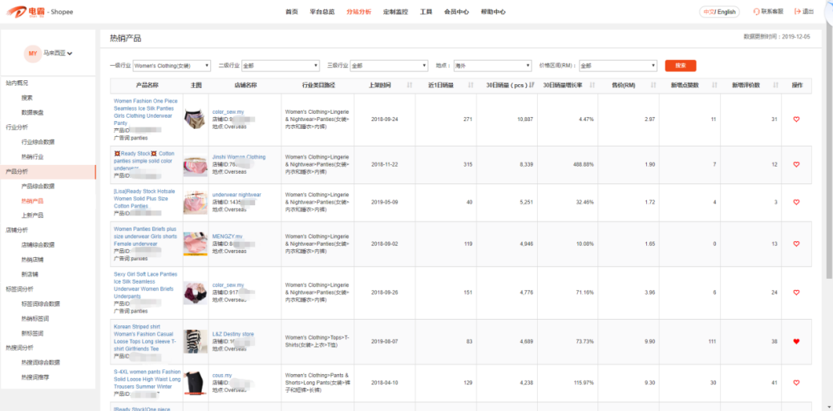
Task: Select 热销店铺 in left sidebar
Action: tap(33, 260)
